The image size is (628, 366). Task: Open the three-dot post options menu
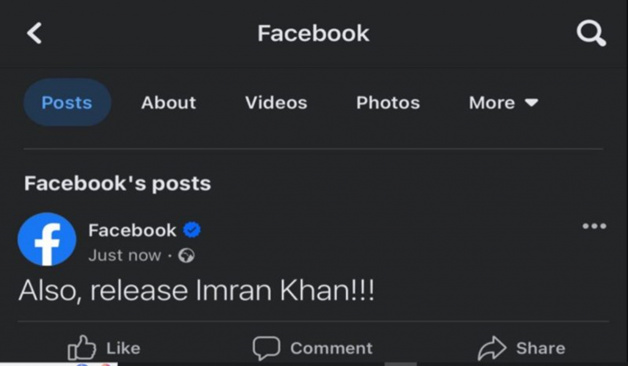point(594,226)
